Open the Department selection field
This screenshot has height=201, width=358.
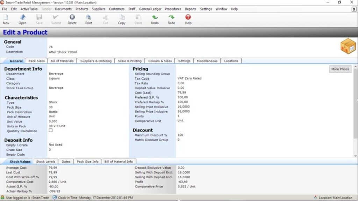(70, 74)
